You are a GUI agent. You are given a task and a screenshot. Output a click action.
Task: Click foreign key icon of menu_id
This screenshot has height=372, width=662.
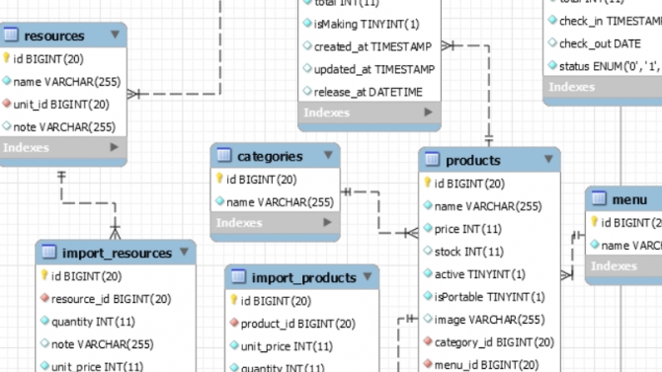point(428,363)
